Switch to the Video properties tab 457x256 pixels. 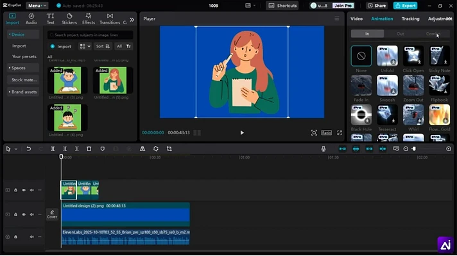[356, 19]
